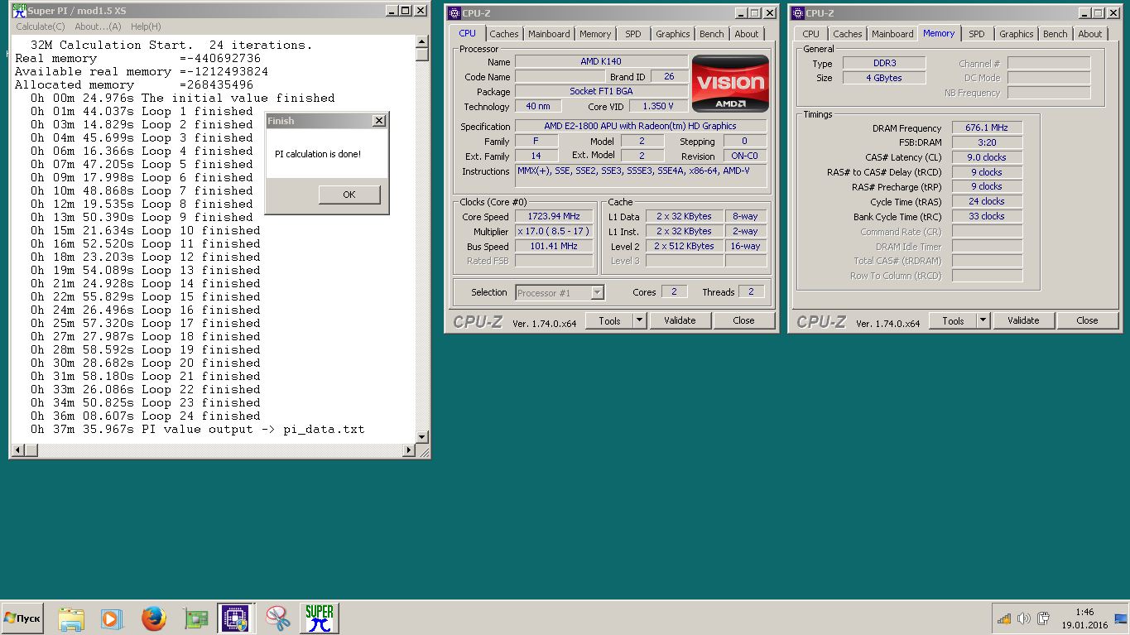
Task: Select Bench tab in left CPU-Z window
Action: [712, 34]
